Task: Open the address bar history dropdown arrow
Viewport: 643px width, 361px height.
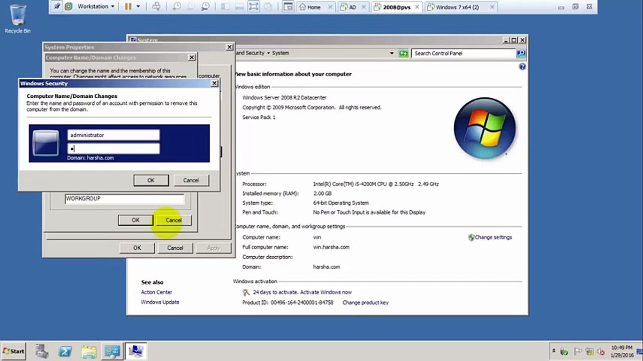Action: click(x=392, y=53)
